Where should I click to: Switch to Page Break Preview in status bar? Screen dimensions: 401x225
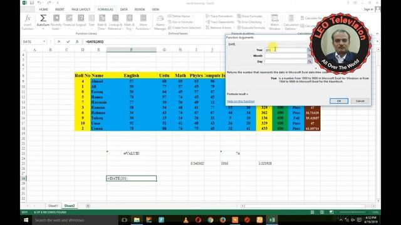point(331,212)
